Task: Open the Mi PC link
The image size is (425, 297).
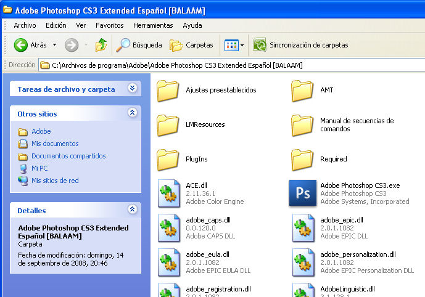Action: tap(39, 168)
